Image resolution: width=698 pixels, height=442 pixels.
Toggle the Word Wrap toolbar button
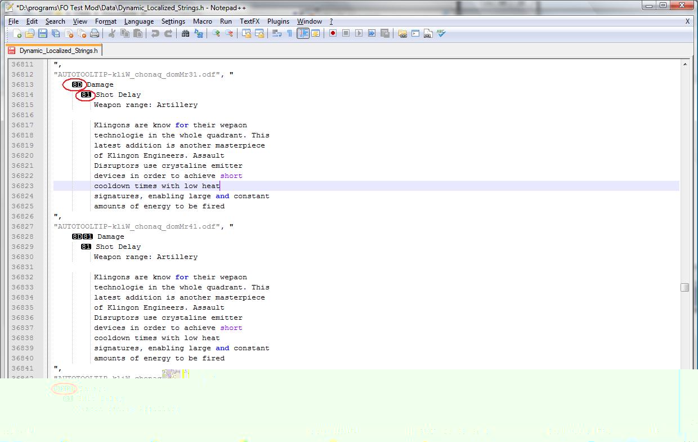[276, 34]
